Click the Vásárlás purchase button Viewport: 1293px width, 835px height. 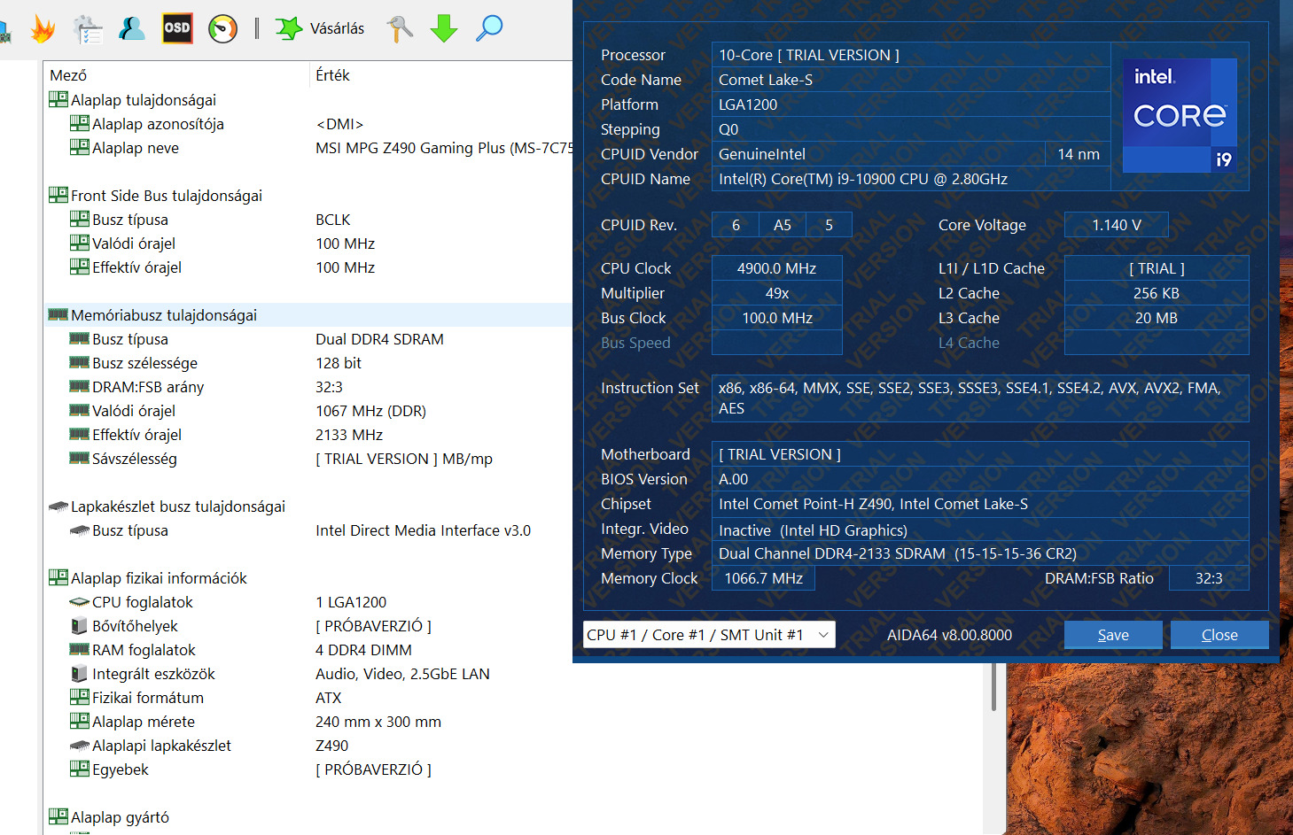(320, 28)
